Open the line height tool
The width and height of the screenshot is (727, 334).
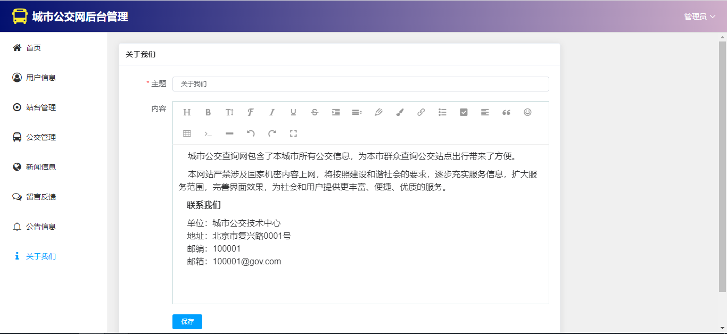357,112
